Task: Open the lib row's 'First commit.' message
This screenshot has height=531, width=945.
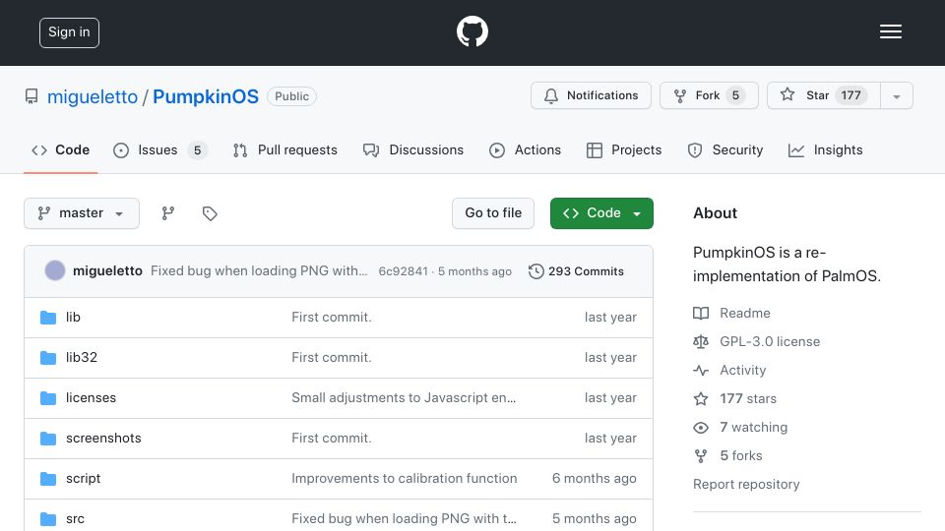Action: [x=332, y=318]
